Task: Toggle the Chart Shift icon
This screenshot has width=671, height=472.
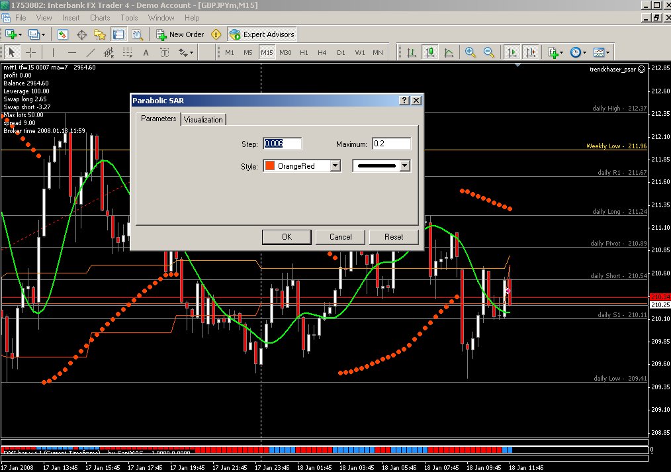Action: 531,53
